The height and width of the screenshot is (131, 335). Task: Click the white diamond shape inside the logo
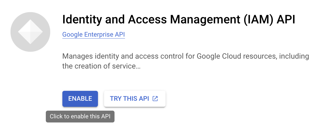coord(30,32)
